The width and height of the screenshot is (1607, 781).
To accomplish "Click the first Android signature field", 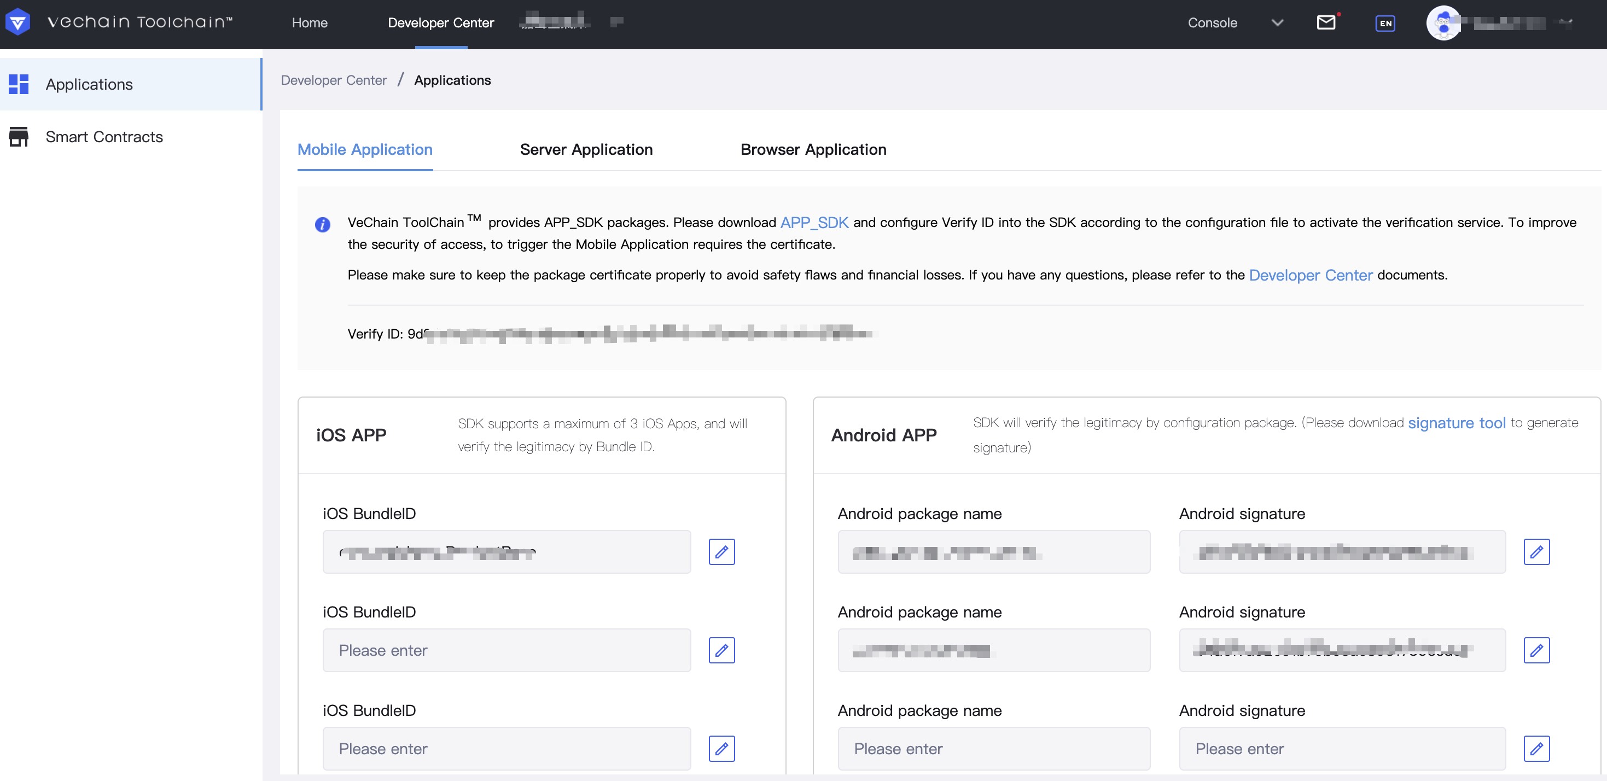I will pyautogui.click(x=1342, y=552).
